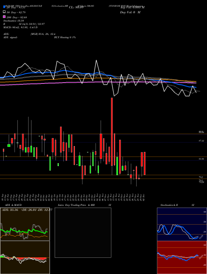
Task: Click the 'Day Vol: 0 M' reading
Action: coord(130,12)
